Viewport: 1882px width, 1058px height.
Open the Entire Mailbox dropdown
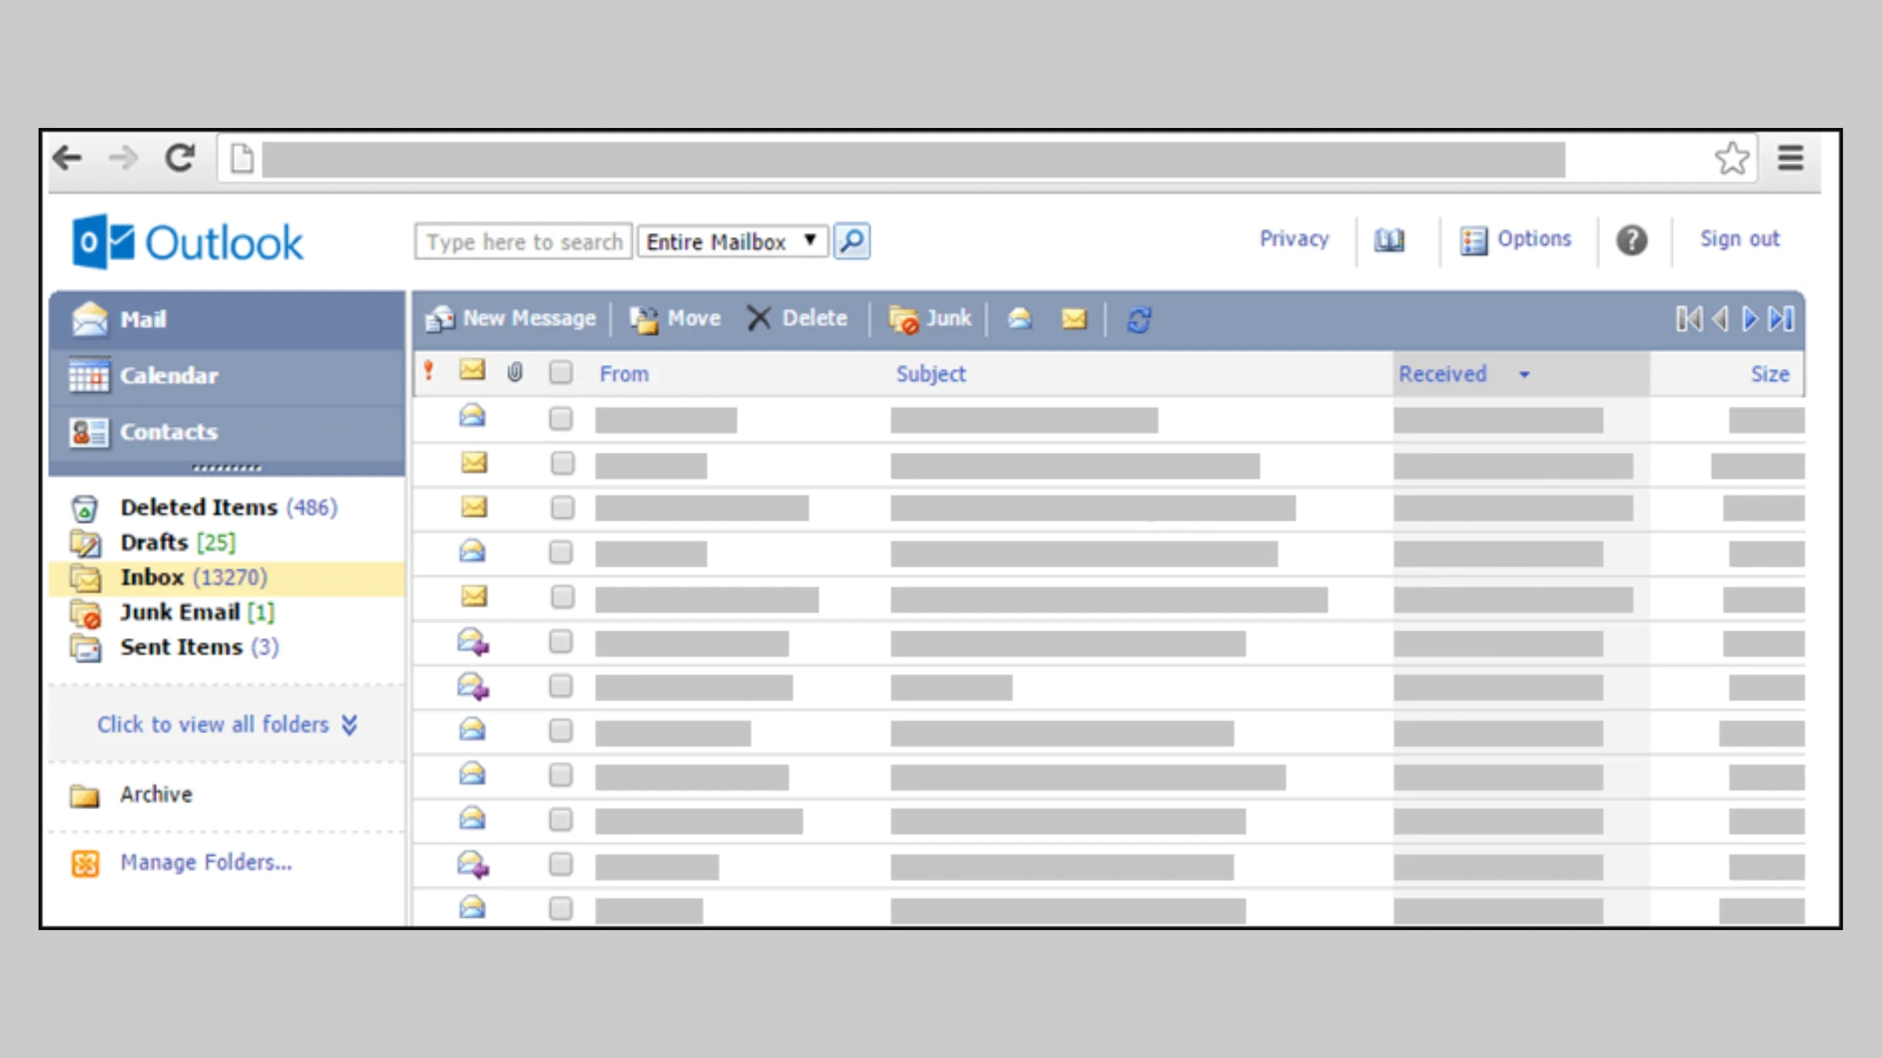(x=733, y=241)
